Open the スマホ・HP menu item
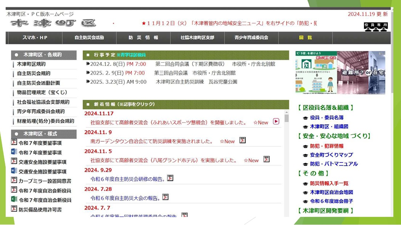The width and height of the screenshot is (401, 225). (x=35, y=38)
